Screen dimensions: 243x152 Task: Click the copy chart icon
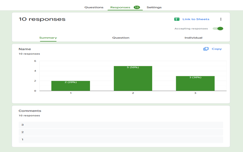click(x=206, y=49)
